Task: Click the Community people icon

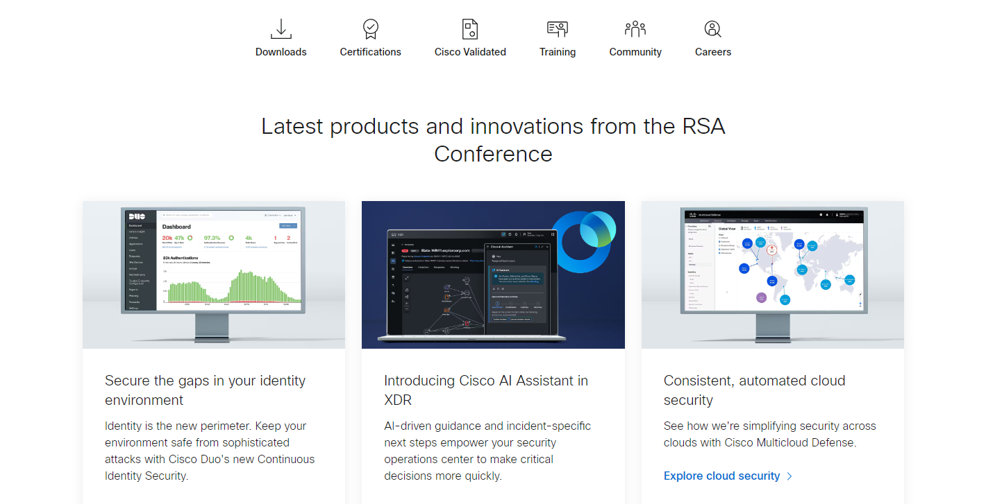Action: [x=635, y=29]
